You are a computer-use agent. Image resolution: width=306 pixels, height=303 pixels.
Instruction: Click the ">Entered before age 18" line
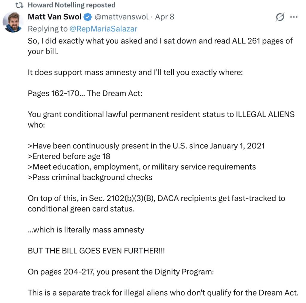pos(69,156)
